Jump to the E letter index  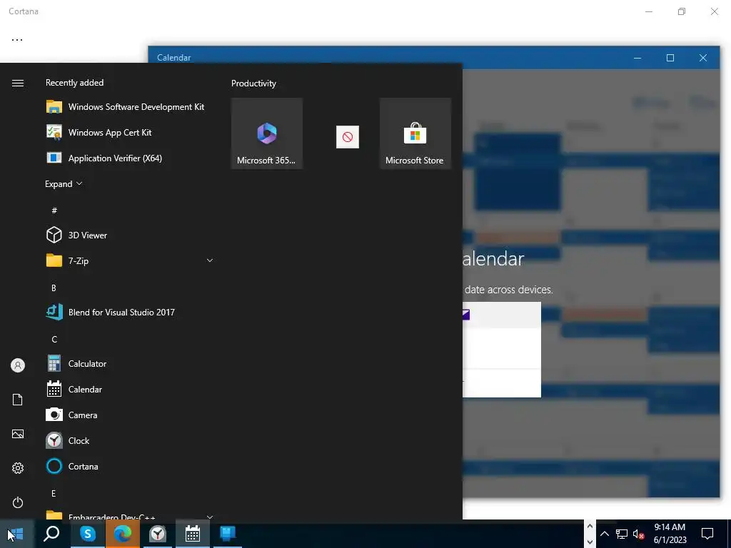[x=54, y=493]
